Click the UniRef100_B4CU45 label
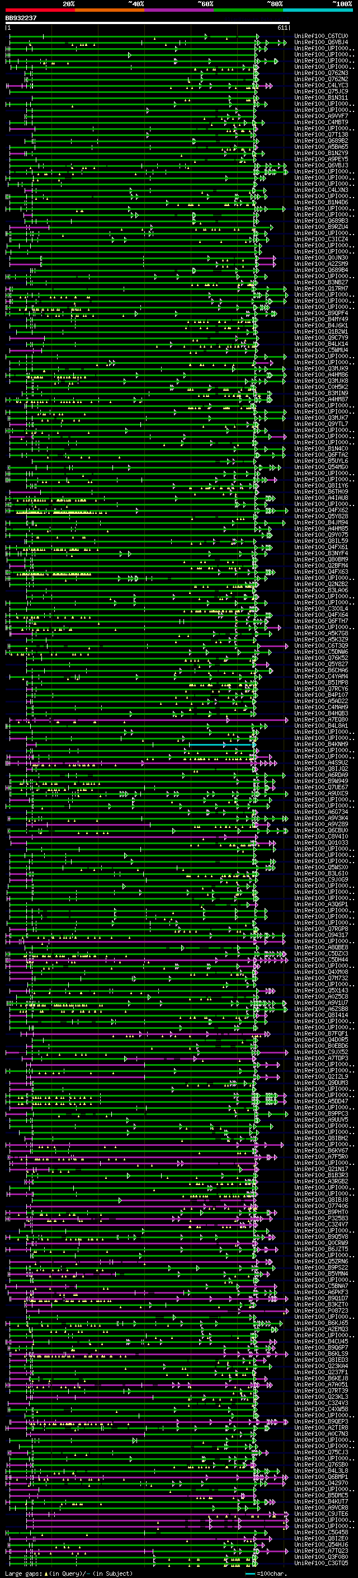The width and height of the screenshot is (358, 1578). pos(321,1341)
